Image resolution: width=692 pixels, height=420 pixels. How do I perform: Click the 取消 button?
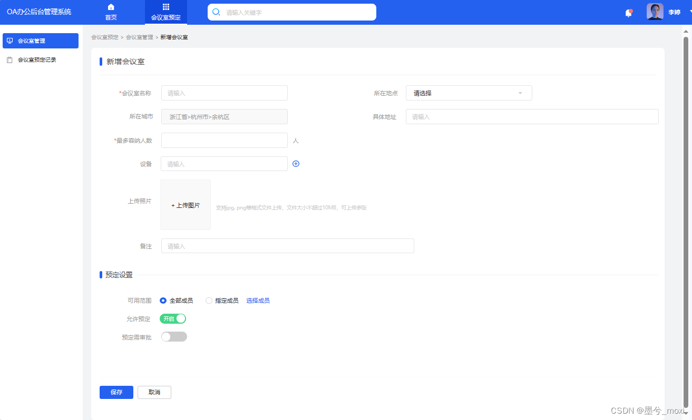pyautogui.click(x=154, y=392)
